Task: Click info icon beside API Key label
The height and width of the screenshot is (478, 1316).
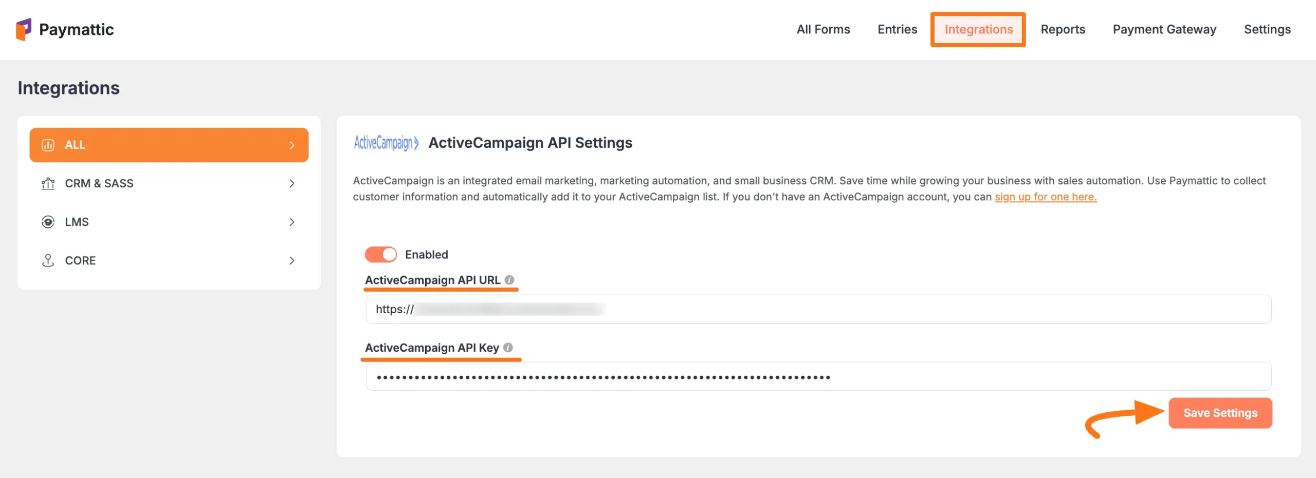Action: coord(508,348)
